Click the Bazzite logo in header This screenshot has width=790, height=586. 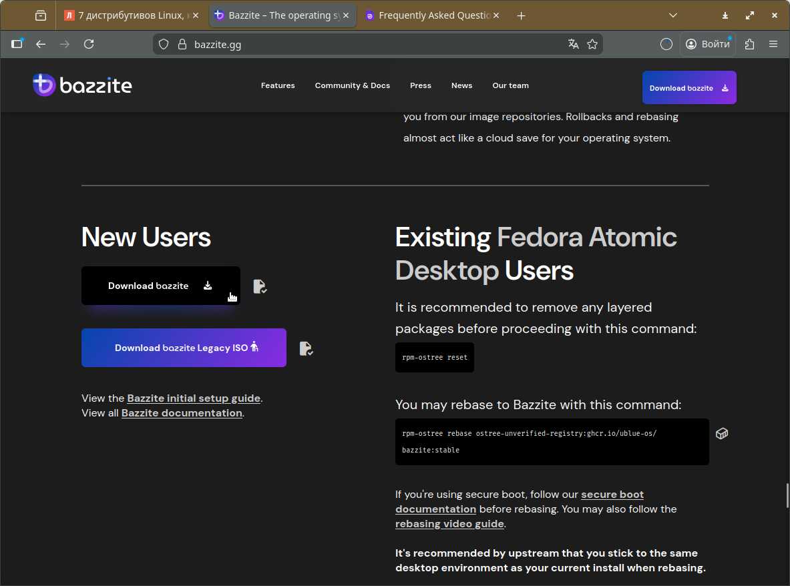82,85
